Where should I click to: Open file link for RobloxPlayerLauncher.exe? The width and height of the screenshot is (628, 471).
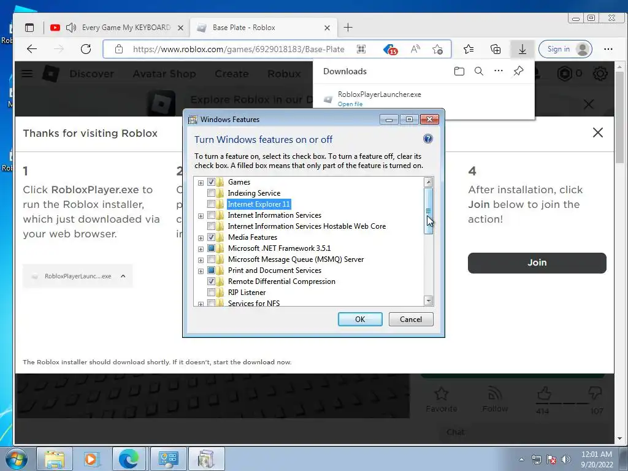(350, 104)
